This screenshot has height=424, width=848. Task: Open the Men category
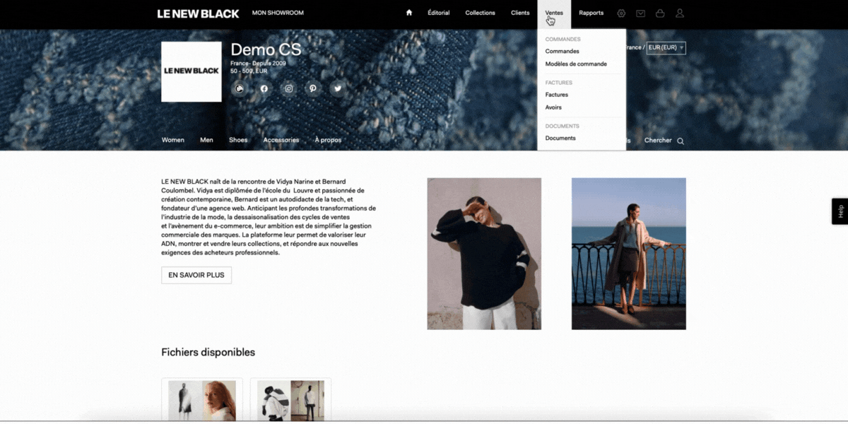(x=206, y=140)
